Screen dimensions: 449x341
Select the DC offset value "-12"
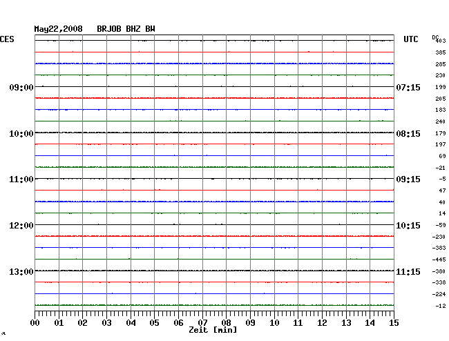point(441,306)
